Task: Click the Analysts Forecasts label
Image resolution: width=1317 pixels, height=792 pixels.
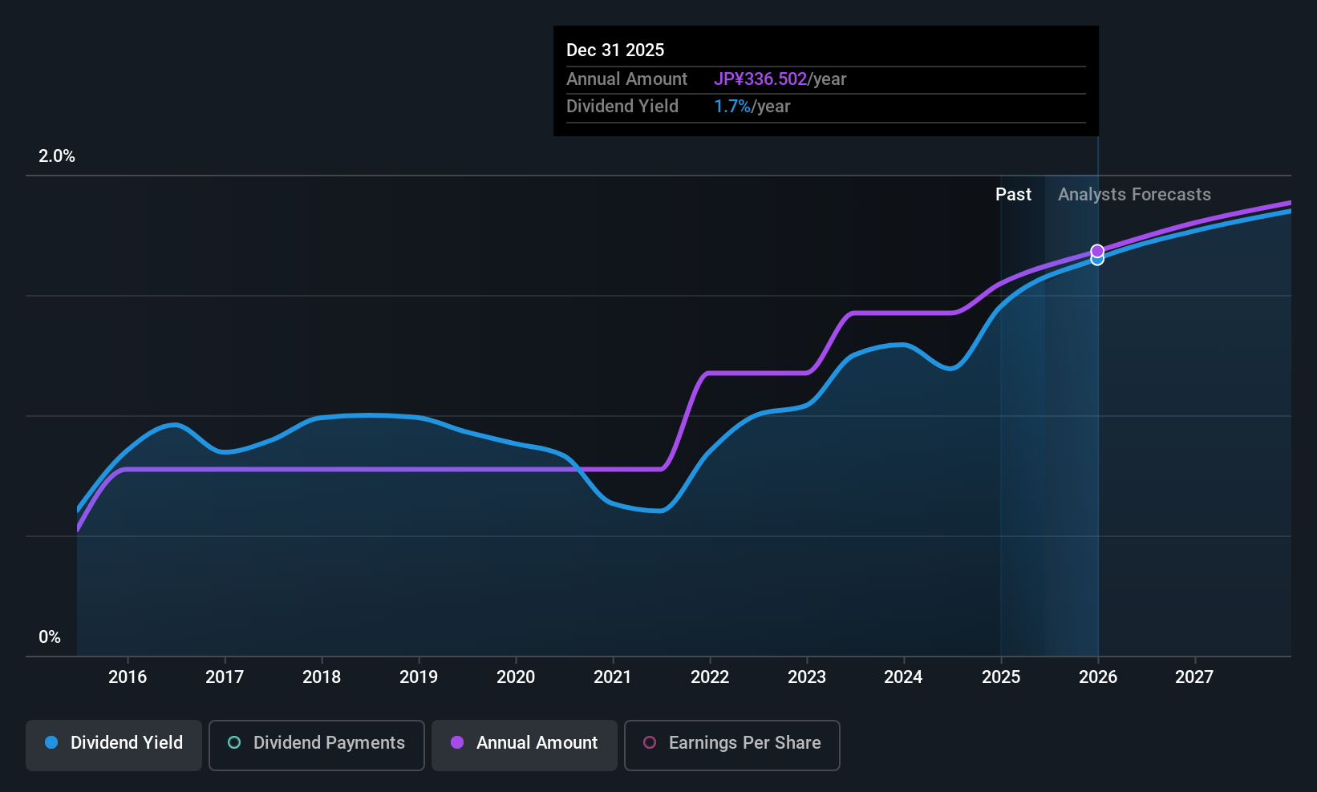Action: [1134, 194]
